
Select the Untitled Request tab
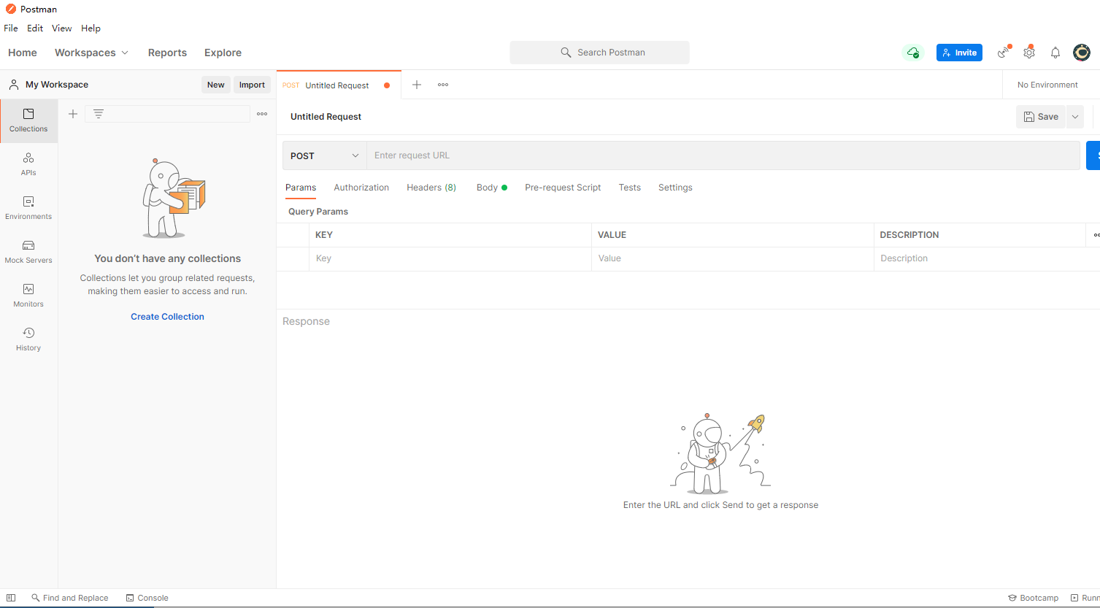pos(339,85)
